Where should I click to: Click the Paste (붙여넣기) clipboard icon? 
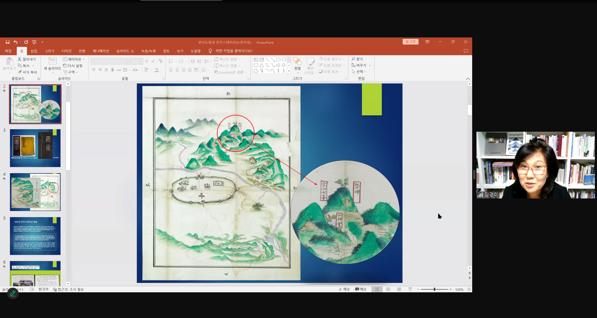[9, 62]
